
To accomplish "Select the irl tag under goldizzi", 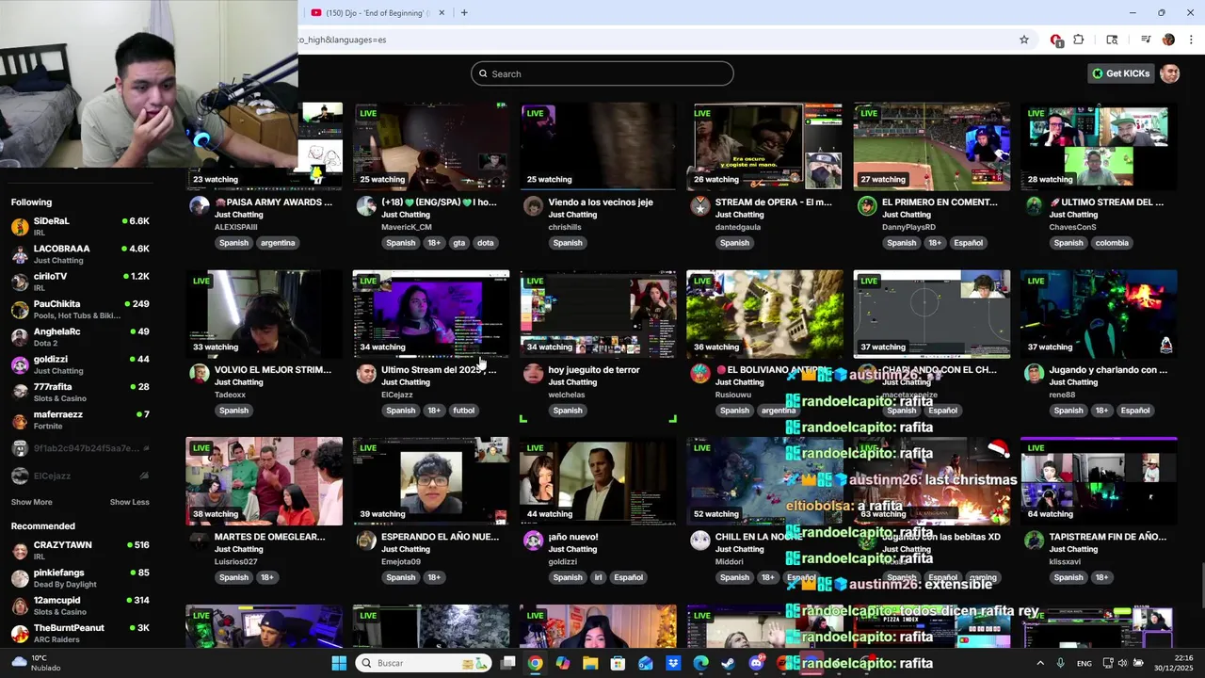I will pyautogui.click(x=598, y=577).
